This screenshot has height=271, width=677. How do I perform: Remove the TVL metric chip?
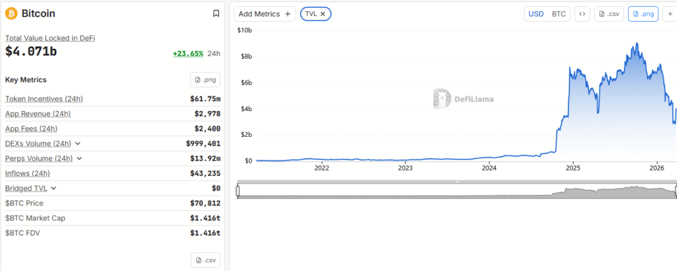(x=323, y=14)
